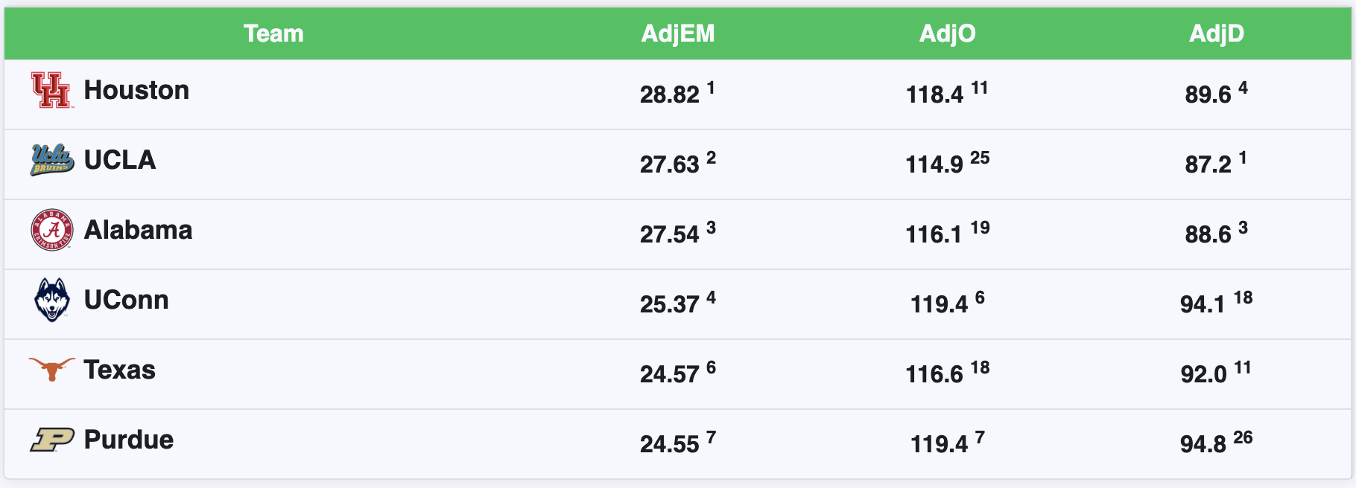Sort by the AdjO column header
Image resolution: width=1356 pixels, height=488 pixels.
(948, 33)
